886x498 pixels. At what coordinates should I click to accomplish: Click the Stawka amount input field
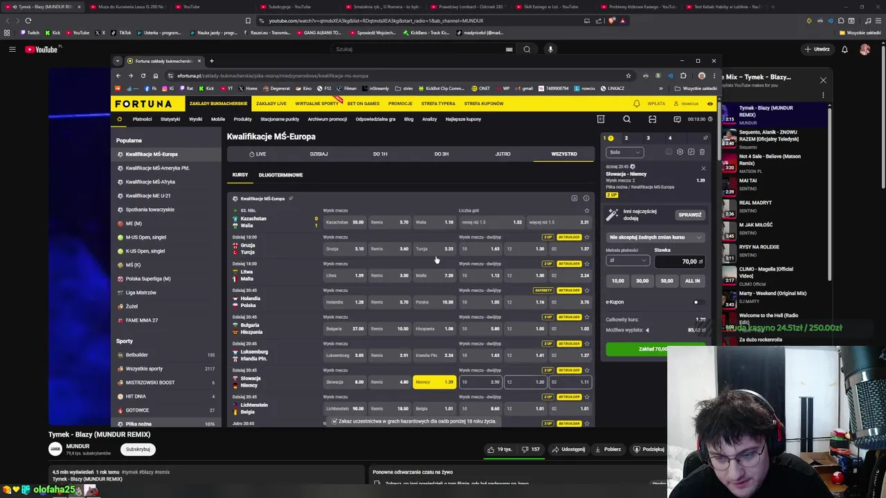[680, 261]
